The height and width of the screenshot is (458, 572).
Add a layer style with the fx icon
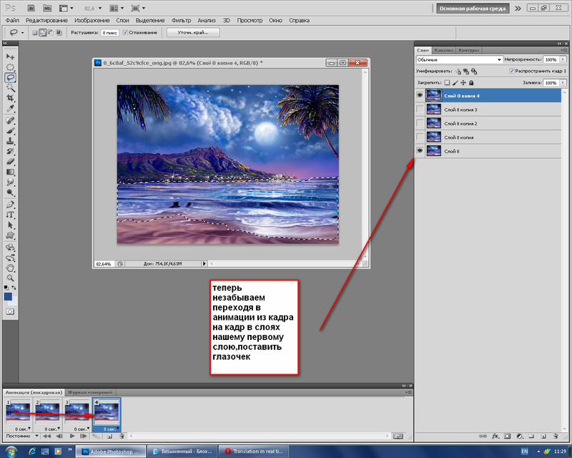point(495,436)
